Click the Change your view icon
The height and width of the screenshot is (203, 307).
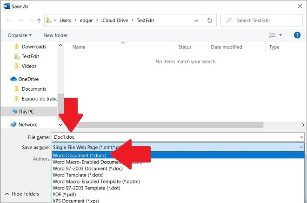tap(272, 35)
